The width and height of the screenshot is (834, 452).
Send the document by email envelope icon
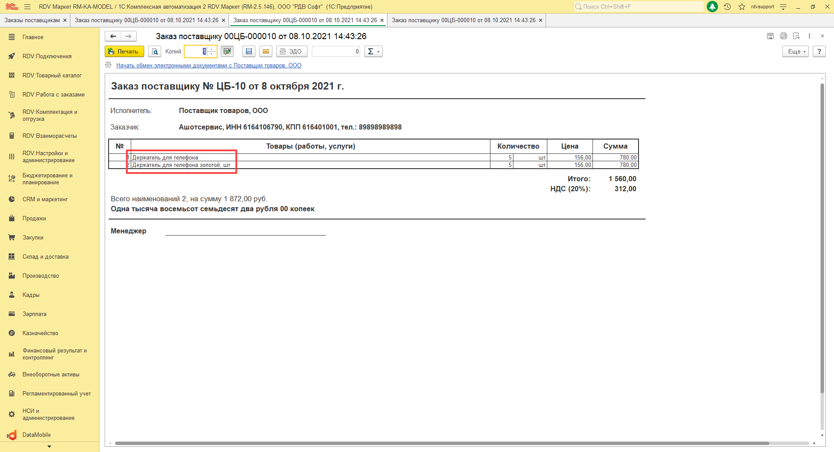[266, 51]
